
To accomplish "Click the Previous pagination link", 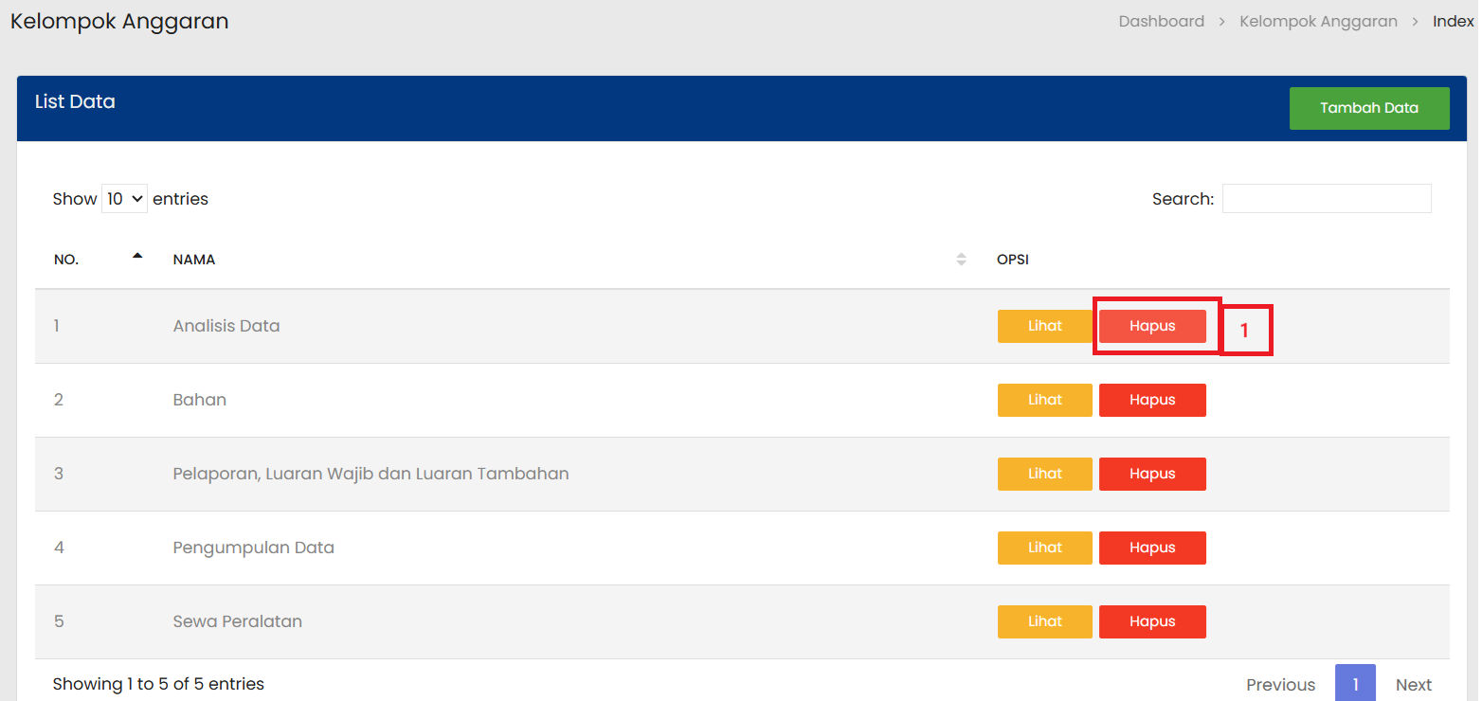I will (x=1280, y=684).
